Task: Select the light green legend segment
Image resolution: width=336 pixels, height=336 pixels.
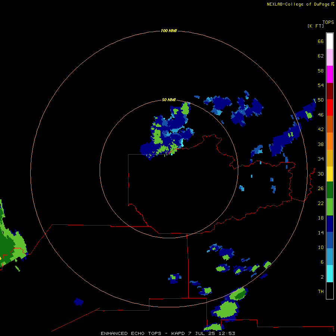Action: pyautogui.click(x=330, y=207)
